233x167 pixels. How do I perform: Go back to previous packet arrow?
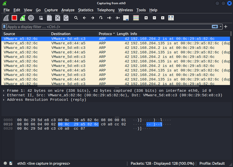pyautogui.click(x=85, y=18)
